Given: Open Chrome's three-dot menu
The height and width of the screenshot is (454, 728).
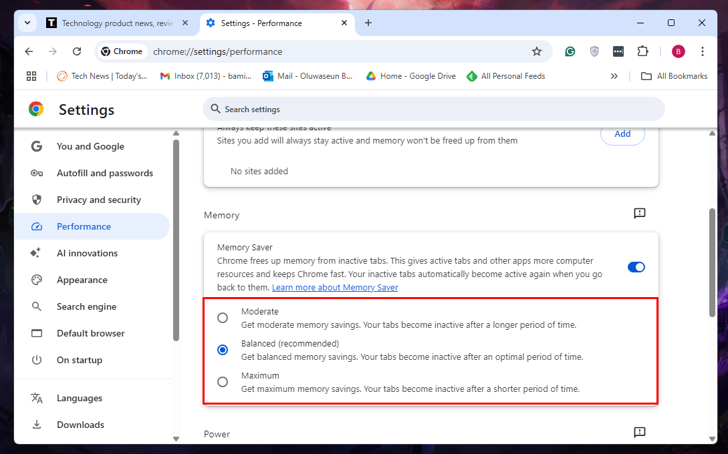Looking at the screenshot, I should [702, 51].
